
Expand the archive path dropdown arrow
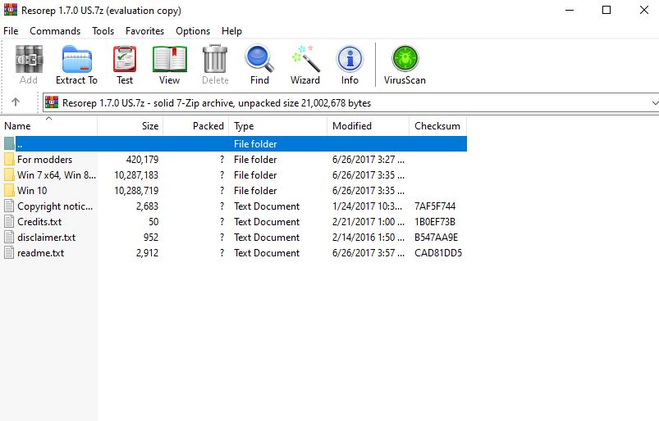(x=654, y=102)
